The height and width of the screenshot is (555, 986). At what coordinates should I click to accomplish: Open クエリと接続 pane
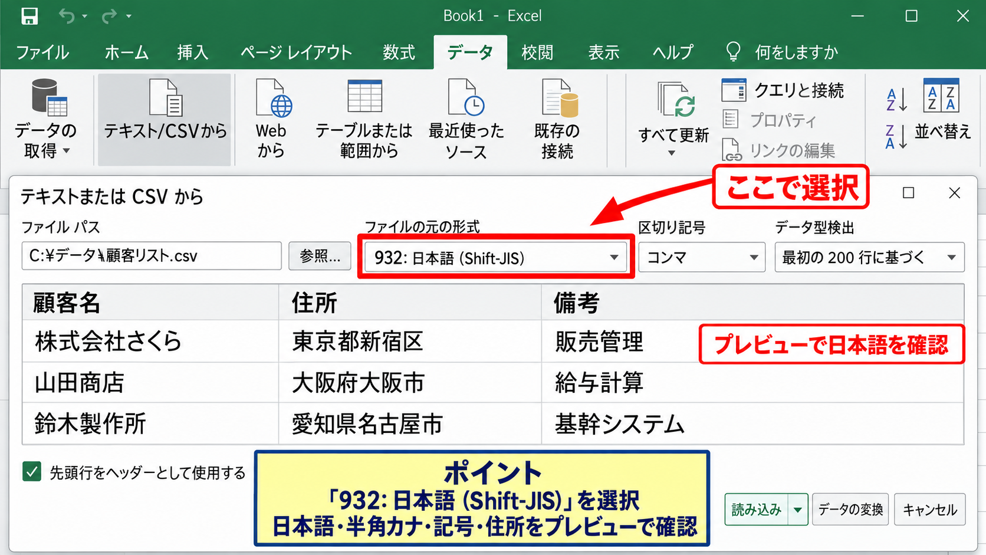point(783,90)
